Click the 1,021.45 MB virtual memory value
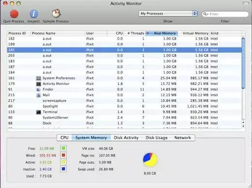 point(198,106)
